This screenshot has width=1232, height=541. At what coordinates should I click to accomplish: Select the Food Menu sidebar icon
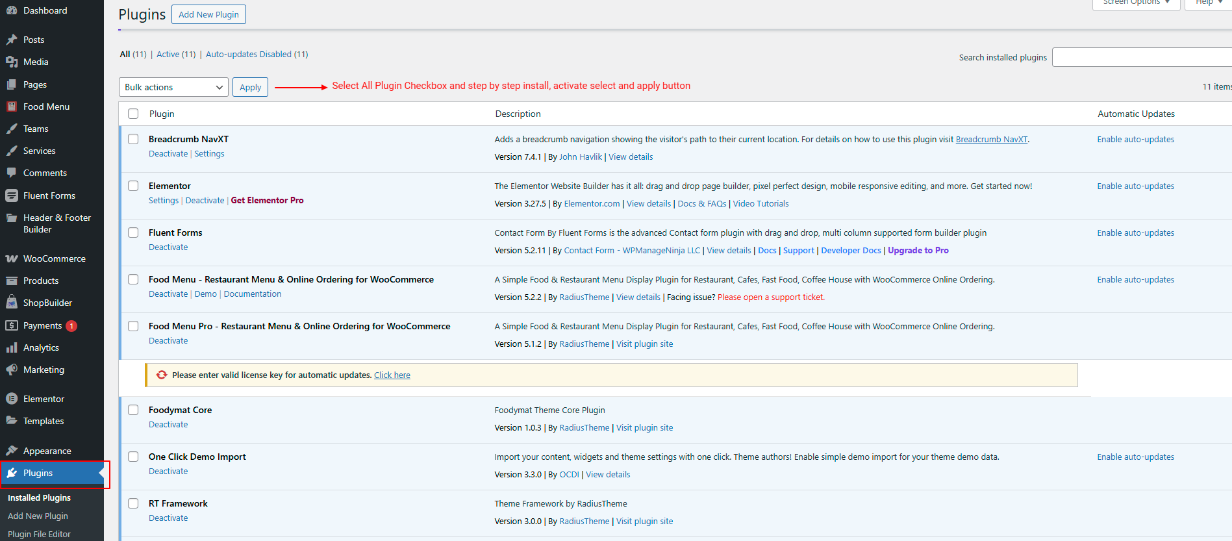point(12,107)
